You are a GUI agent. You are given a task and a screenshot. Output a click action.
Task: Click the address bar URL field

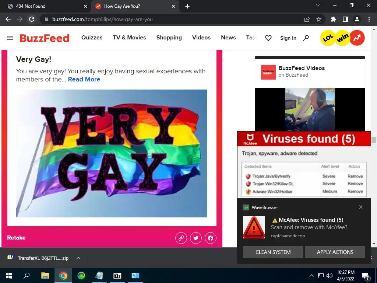(x=171, y=19)
